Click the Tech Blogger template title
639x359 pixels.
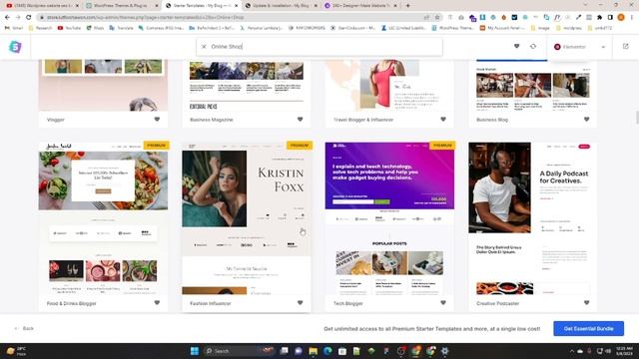click(x=347, y=303)
